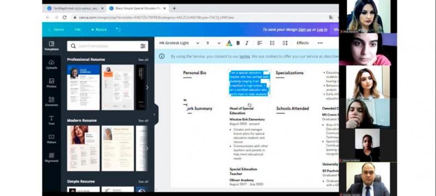Open line spacing options

[285, 43]
